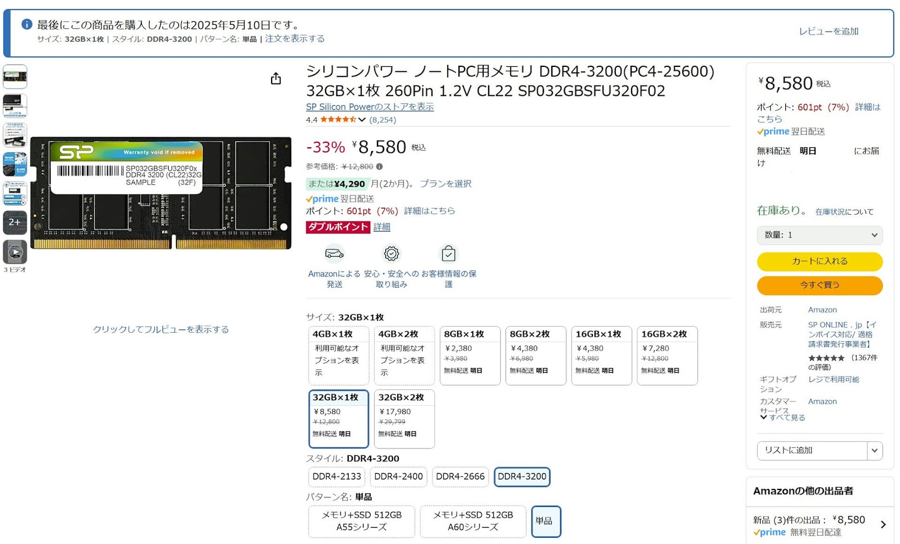Choose DDR4-2400 style
Image resolution: width=900 pixels, height=544 pixels.
tap(398, 477)
